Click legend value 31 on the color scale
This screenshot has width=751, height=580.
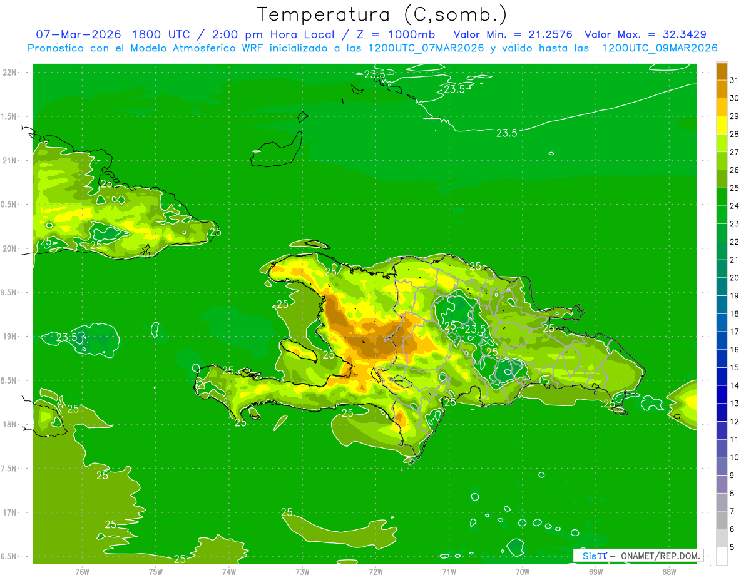point(734,80)
